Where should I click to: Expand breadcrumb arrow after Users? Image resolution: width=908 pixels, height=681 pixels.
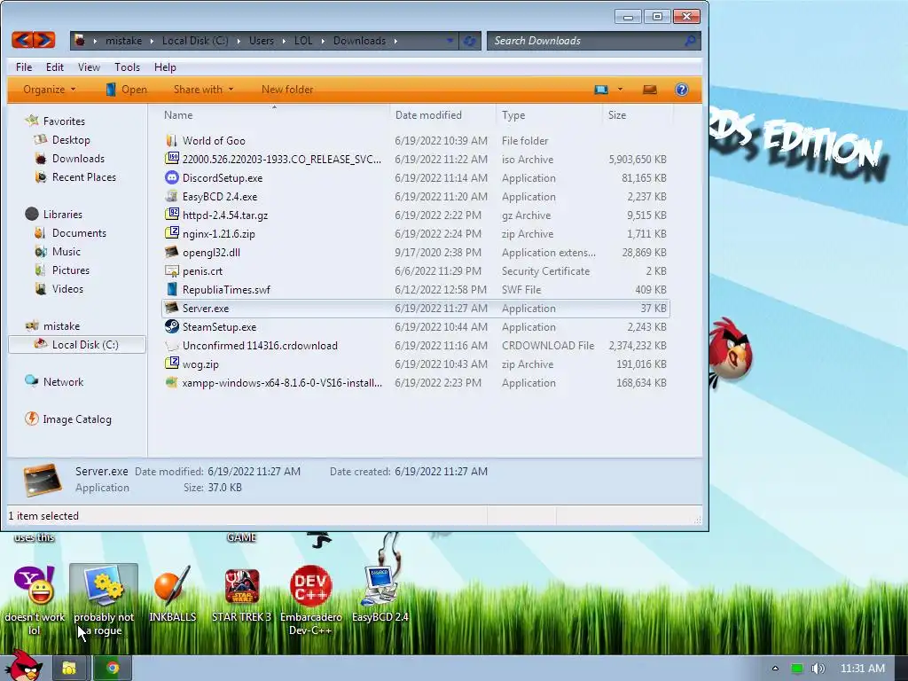pos(284,41)
